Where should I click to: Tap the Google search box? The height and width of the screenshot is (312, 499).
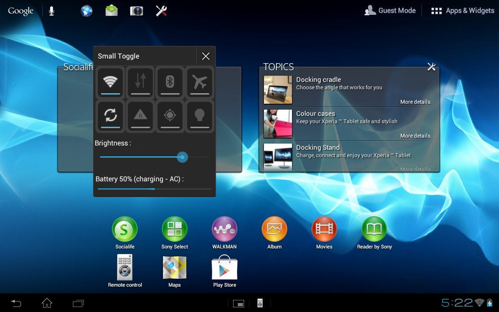point(21,11)
